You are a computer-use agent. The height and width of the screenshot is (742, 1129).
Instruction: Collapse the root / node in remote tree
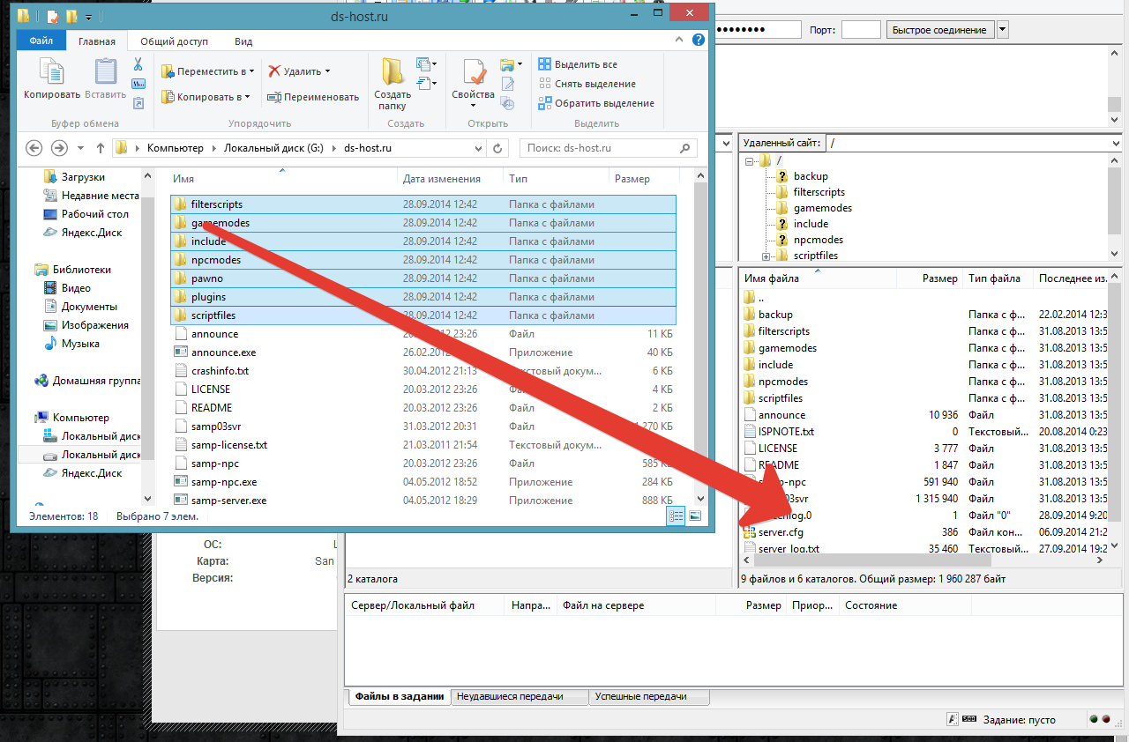pyautogui.click(x=750, y=160)
